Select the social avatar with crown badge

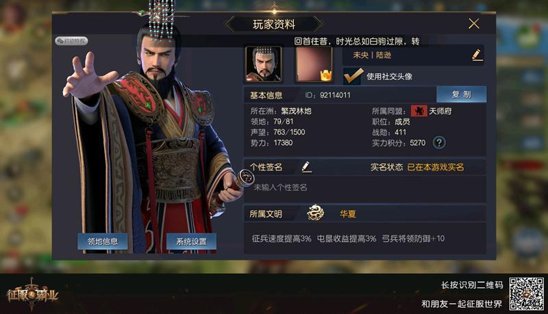point(314,64)
